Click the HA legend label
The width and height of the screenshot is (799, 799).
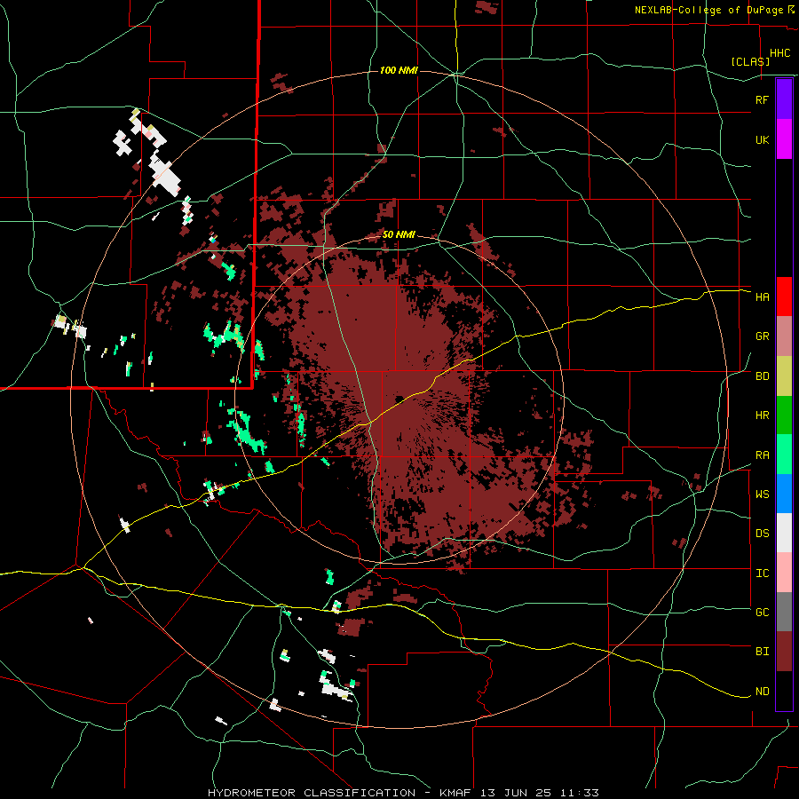coord(762,297)
